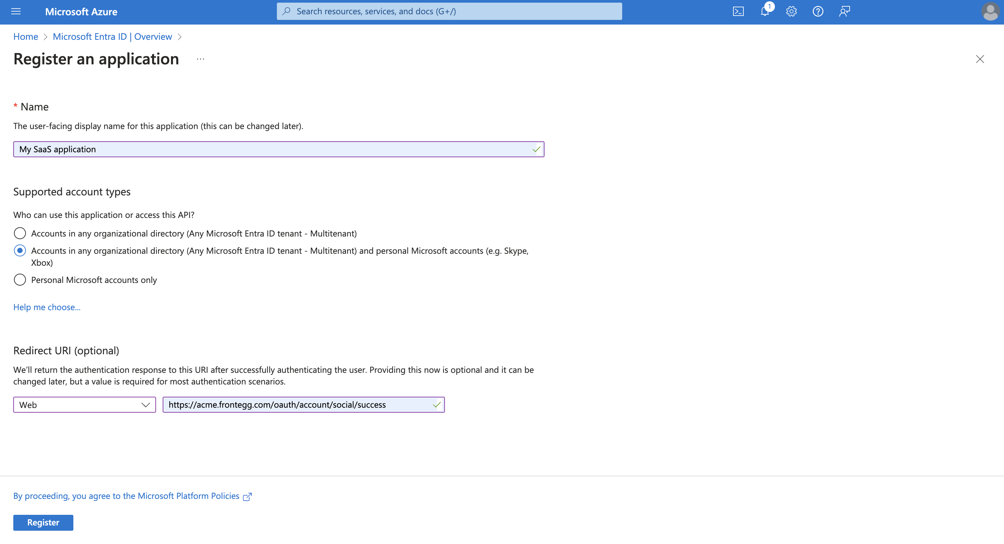
Task: Open the help question mark menu
Action: coord(818,11)
